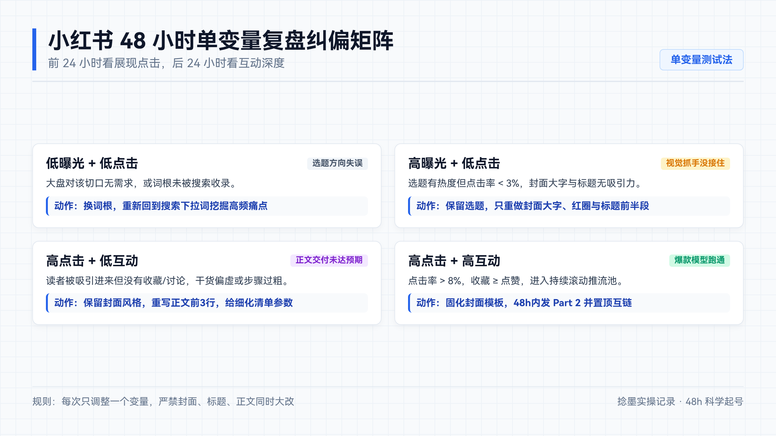The width and height of the screenshot is (776, 436).
Task: Click the 爆款模型跑通 tag
Action: tap(699, 260)
